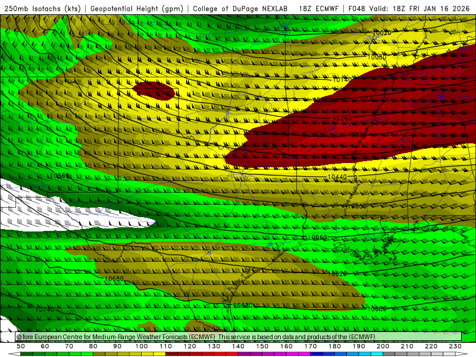The image size is (476, 357).
Task: Click the 10620 height contour label
Action: coord(337,274)
